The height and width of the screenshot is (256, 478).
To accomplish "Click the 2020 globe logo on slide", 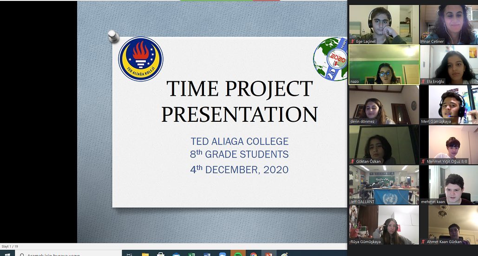I will click(330, 59).
